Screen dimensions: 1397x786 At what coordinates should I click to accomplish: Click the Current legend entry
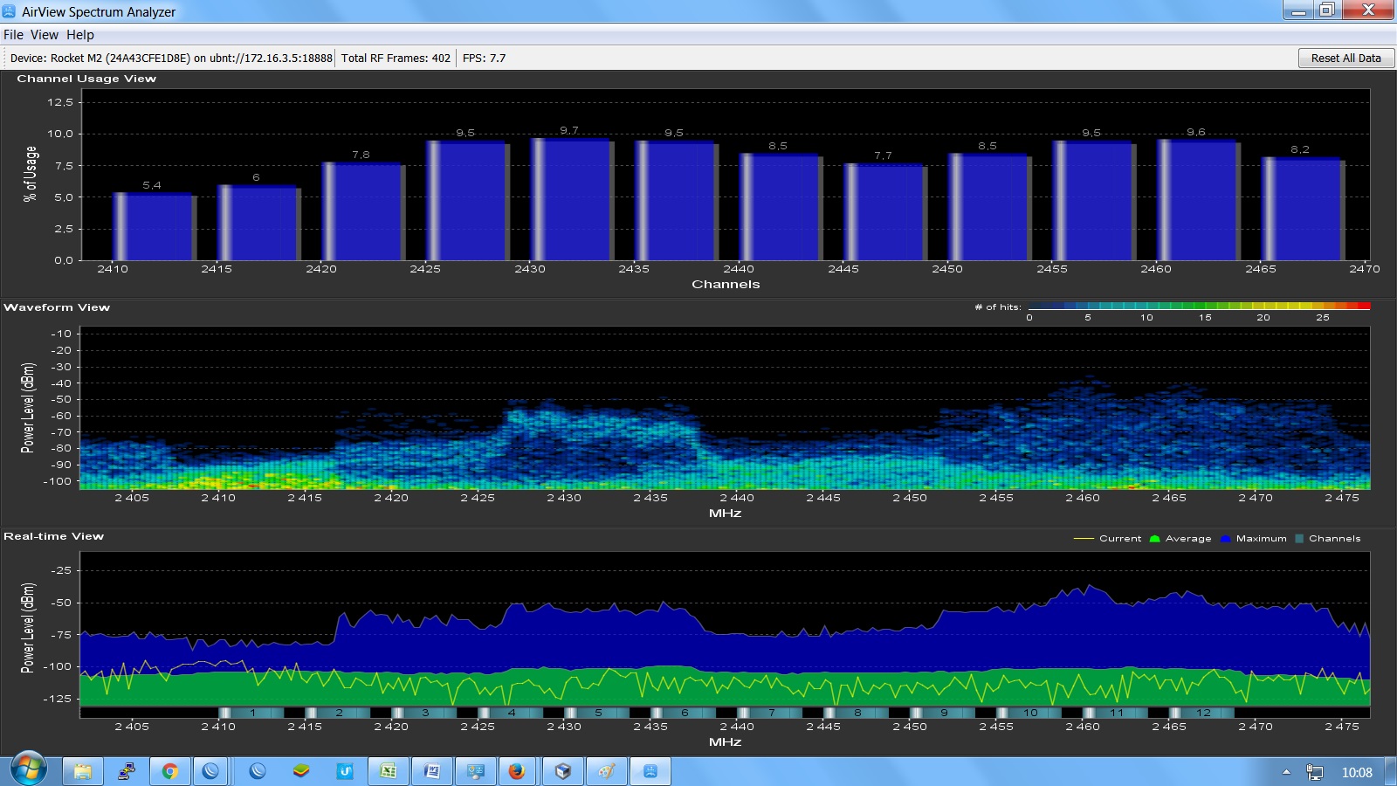tap(1108, 539)
